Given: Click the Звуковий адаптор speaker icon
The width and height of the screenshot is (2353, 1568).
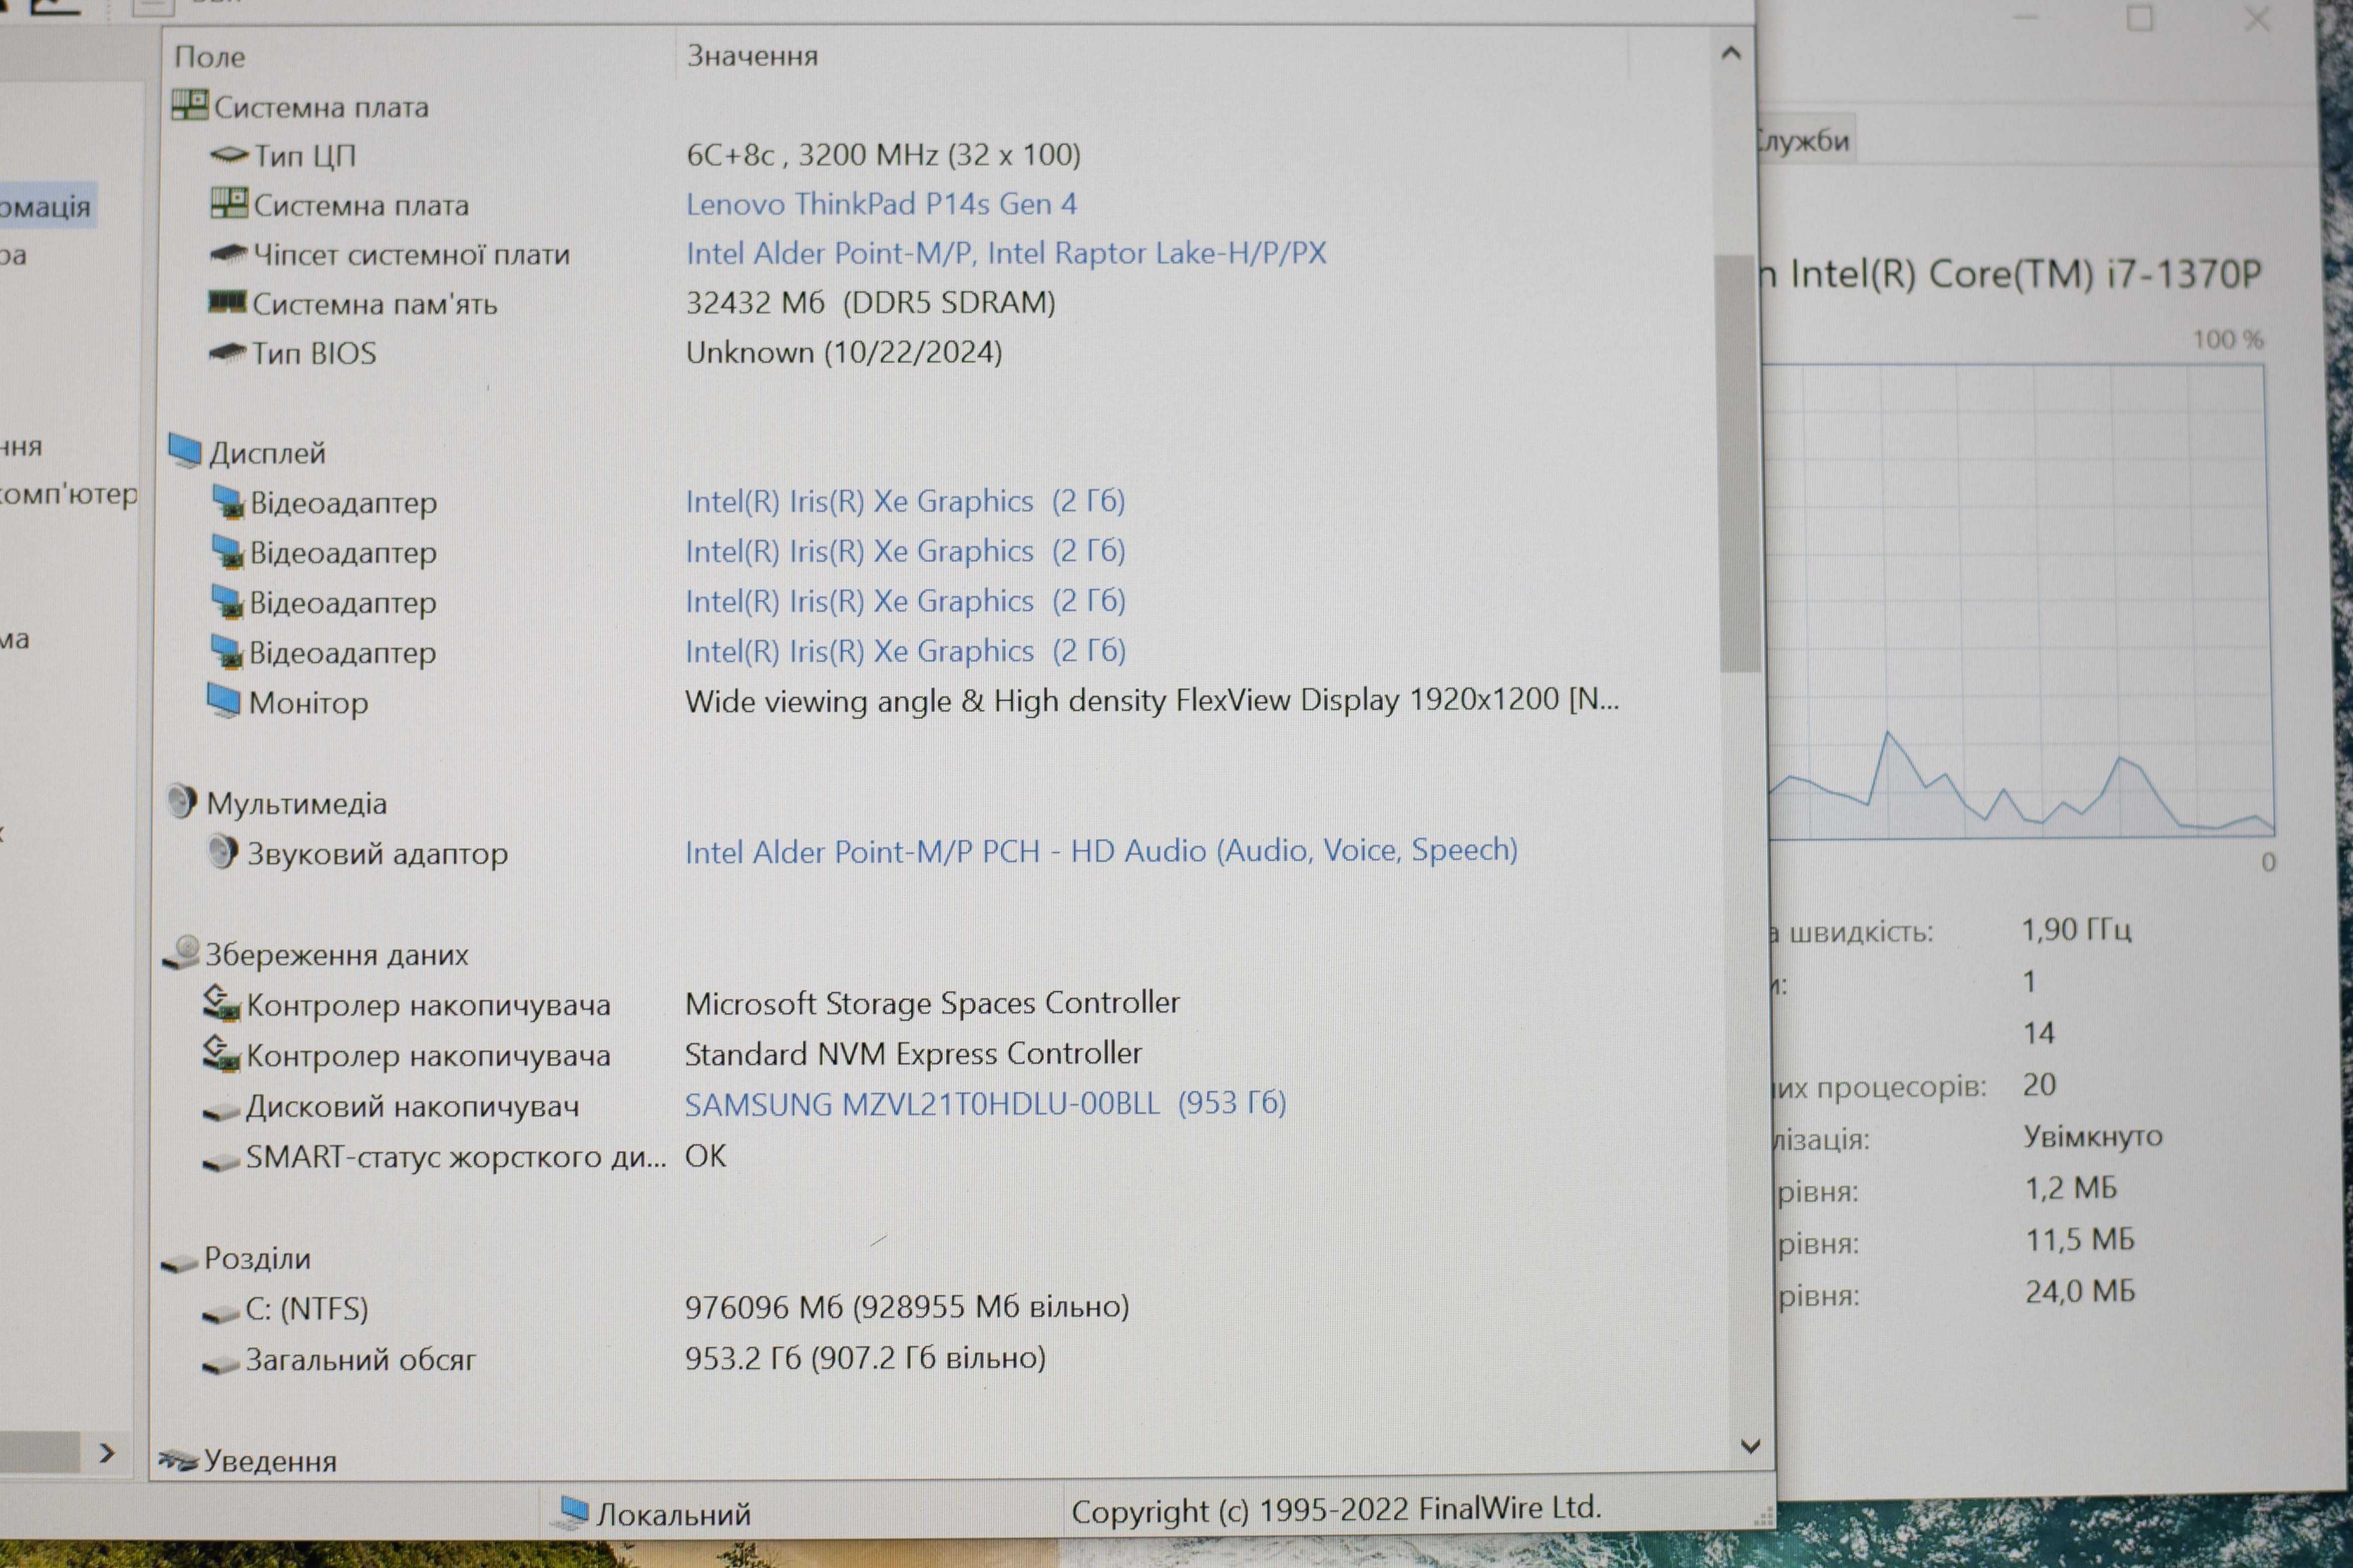Looking at the screenshot, I should click(223, 852).
